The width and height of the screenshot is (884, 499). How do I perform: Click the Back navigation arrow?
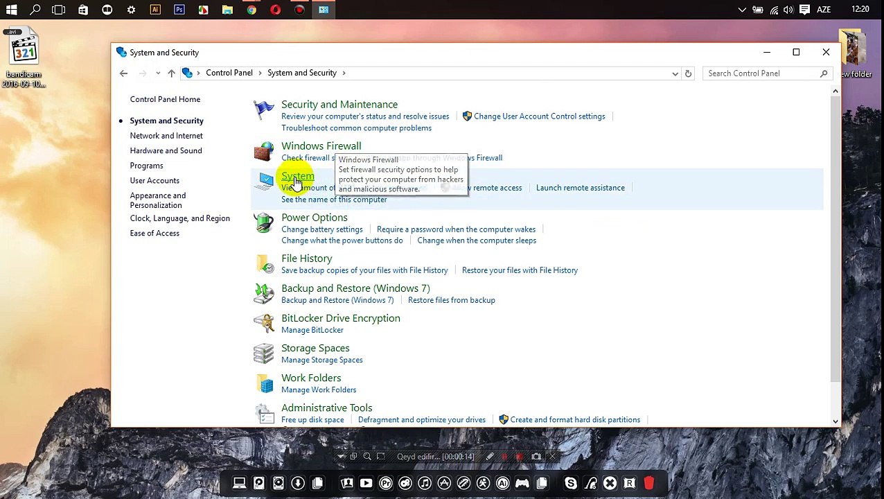[x=123, y=73]
